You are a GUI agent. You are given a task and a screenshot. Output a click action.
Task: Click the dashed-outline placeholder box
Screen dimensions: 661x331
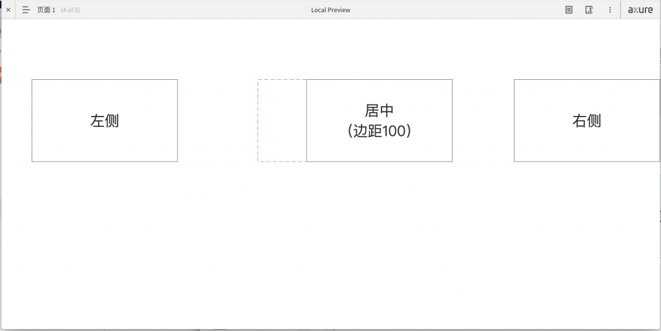[x=282, y=120]
